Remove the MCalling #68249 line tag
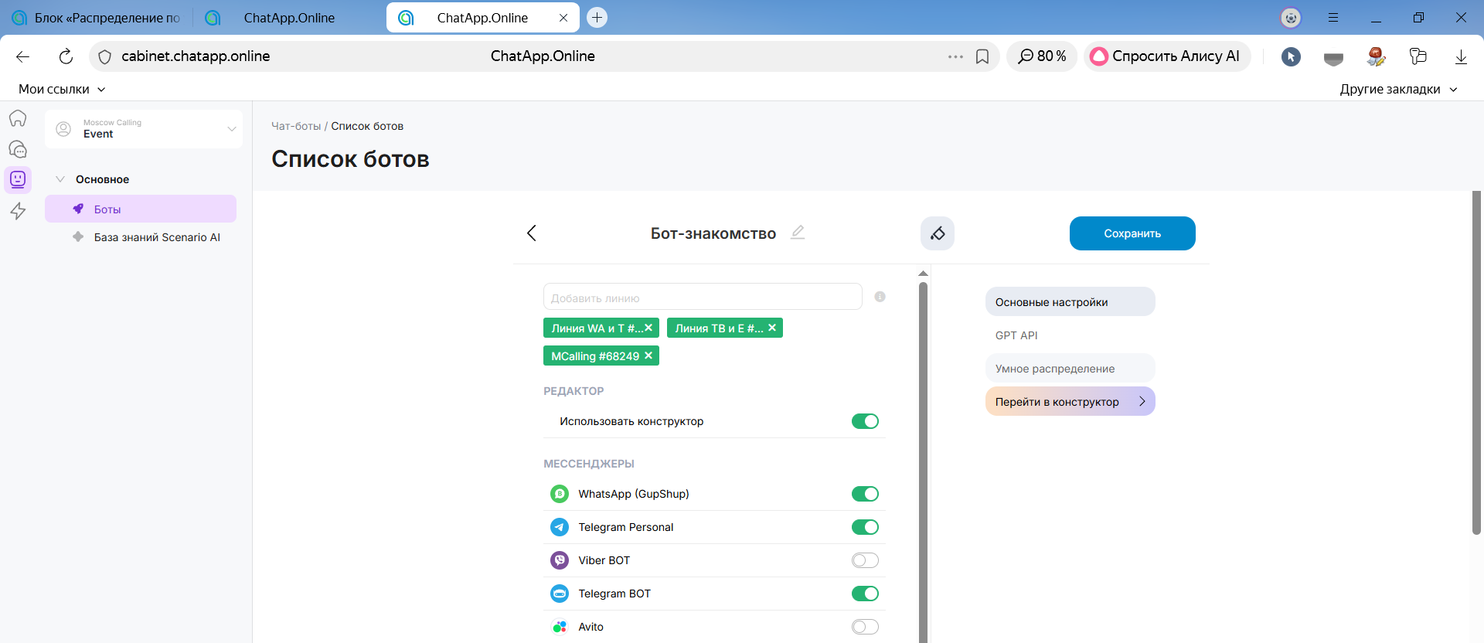The height and width of the screenshot is (643, 1484). (x=648, y=356)
